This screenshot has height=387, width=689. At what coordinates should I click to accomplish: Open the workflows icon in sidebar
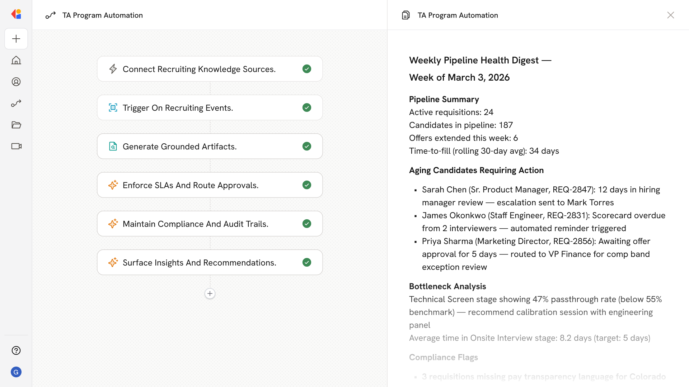click(16, 103)
